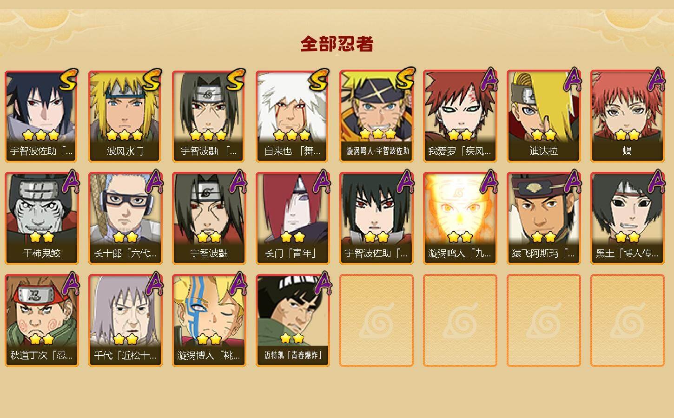This screenshot has height=418, width=674.
Task: Choose the 迈特凯「青春爆炸」 card
Action: (292, 320)
